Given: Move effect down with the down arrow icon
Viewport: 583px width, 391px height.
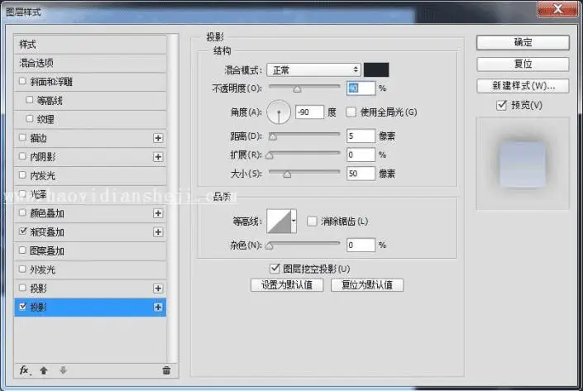Looking at the screenshot, I should (x=63, y=370).
